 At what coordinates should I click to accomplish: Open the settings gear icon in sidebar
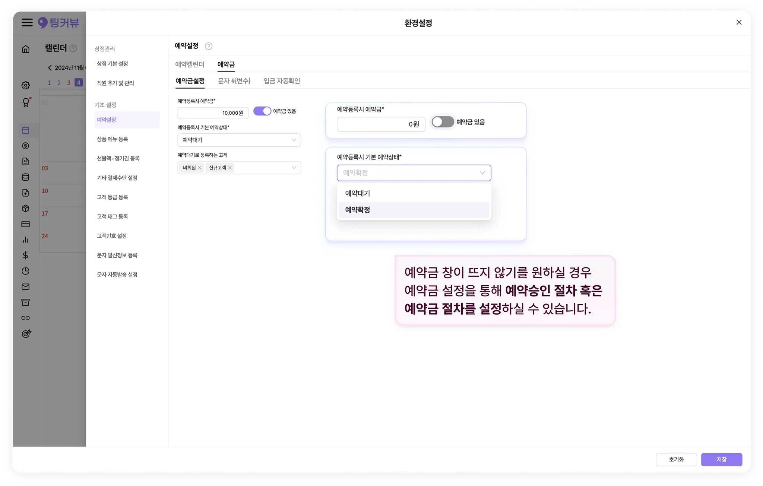point(26,85)
